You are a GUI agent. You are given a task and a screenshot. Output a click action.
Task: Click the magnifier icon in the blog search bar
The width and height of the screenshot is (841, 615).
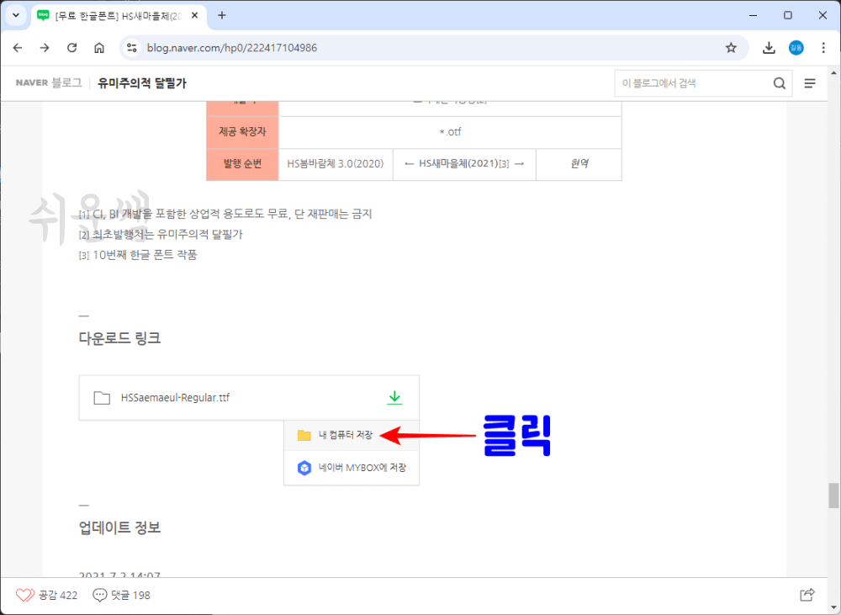pos(780,82)
